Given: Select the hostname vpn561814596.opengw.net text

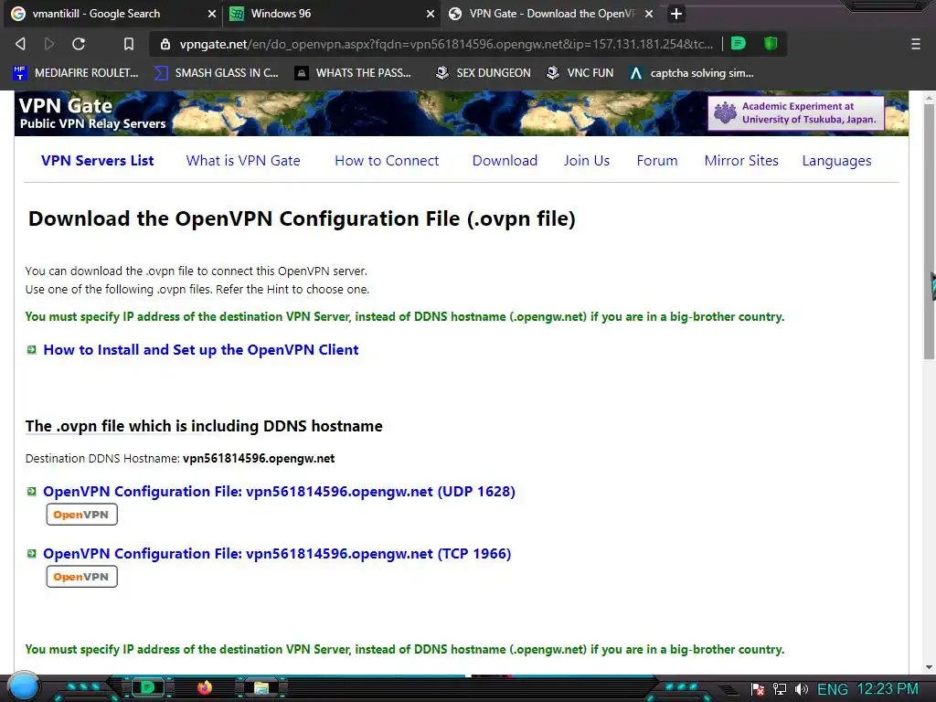Looking at the screenshot, I should coord(259,459).
